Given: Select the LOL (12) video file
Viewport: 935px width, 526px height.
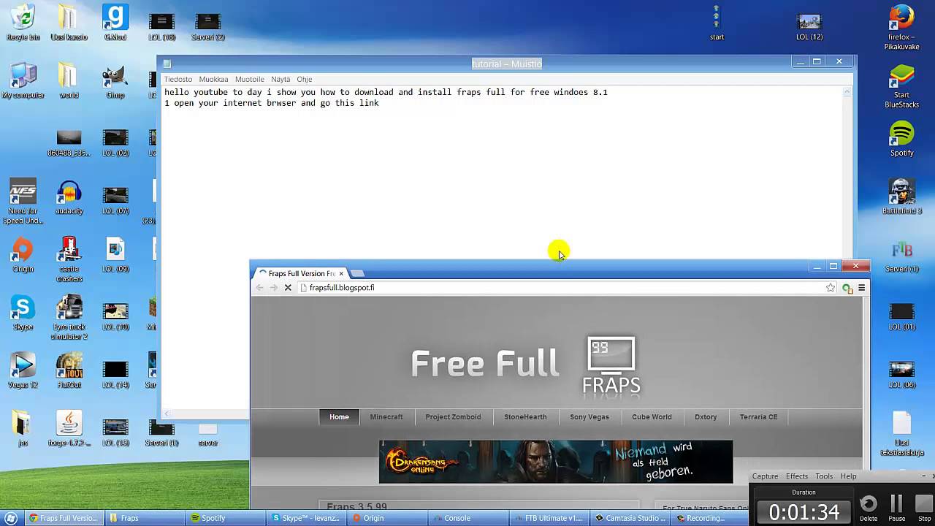Looking at the screenshot, I should click(809, 28).
